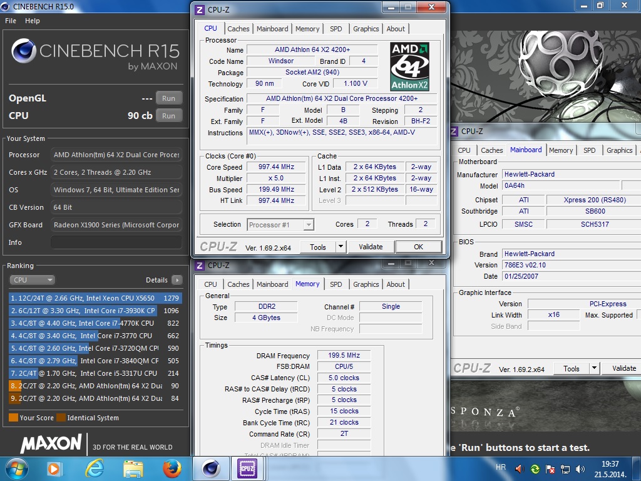Select ranking row Intel Core i7-3930K
The height and width of the screenshot is (481, 641).
click(x=95, y=311)
